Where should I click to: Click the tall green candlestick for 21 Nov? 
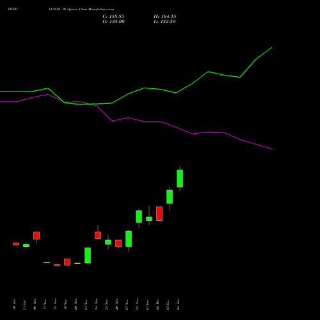[88, 255]
